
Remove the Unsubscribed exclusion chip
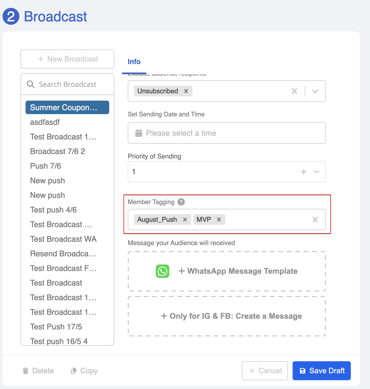[186, 91]
